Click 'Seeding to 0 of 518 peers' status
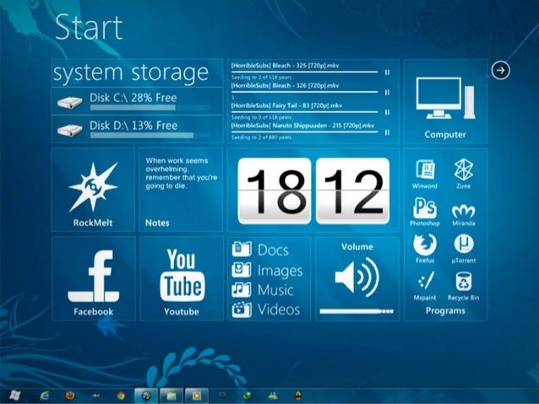This screenshot has width=539, height=404. coord(261,117)
